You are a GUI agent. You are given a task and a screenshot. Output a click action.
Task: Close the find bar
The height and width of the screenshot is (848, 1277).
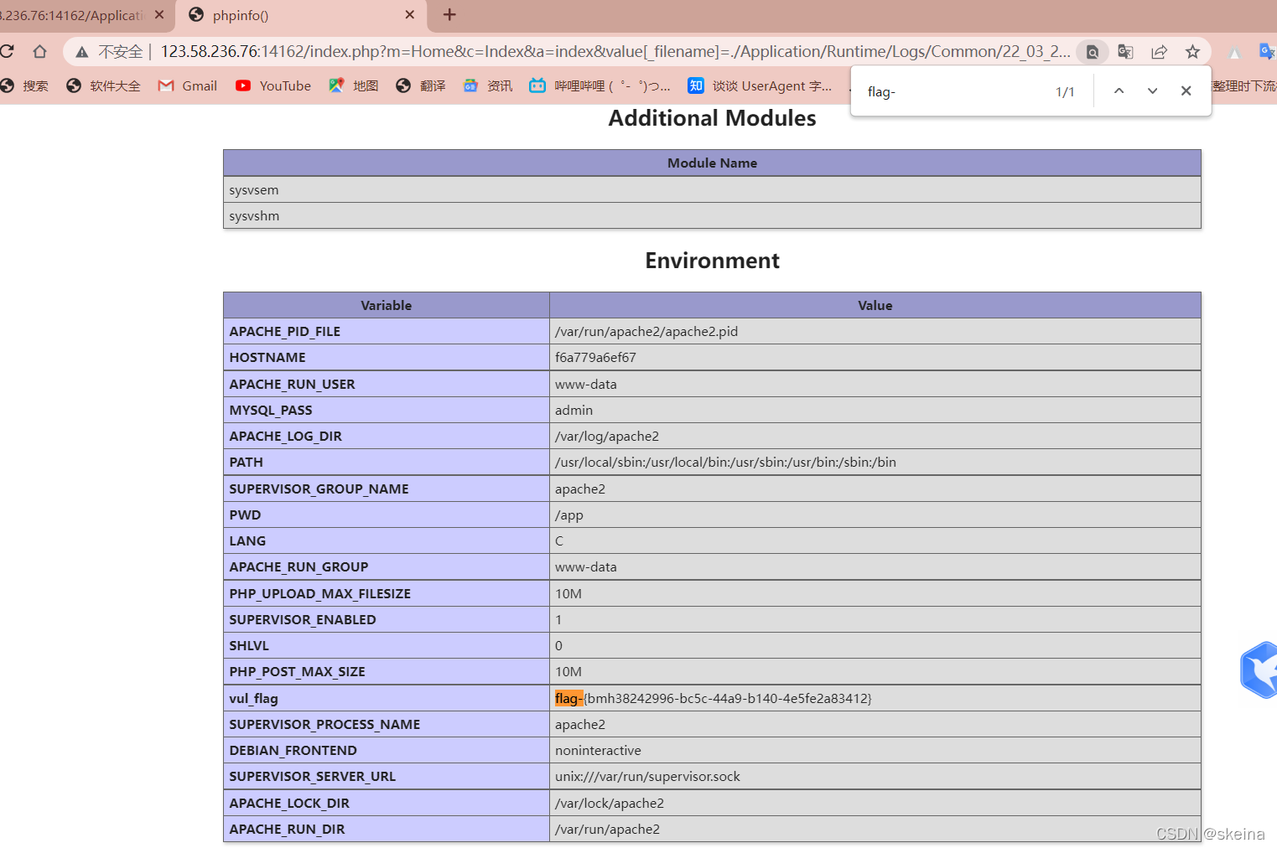click(x=1186, y=90)
